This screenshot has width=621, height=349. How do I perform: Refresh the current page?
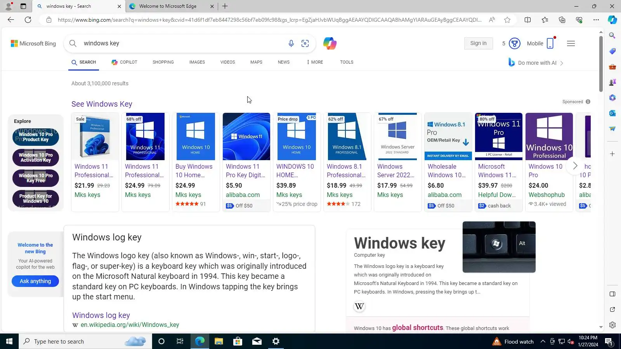click(x=28, y=20)
